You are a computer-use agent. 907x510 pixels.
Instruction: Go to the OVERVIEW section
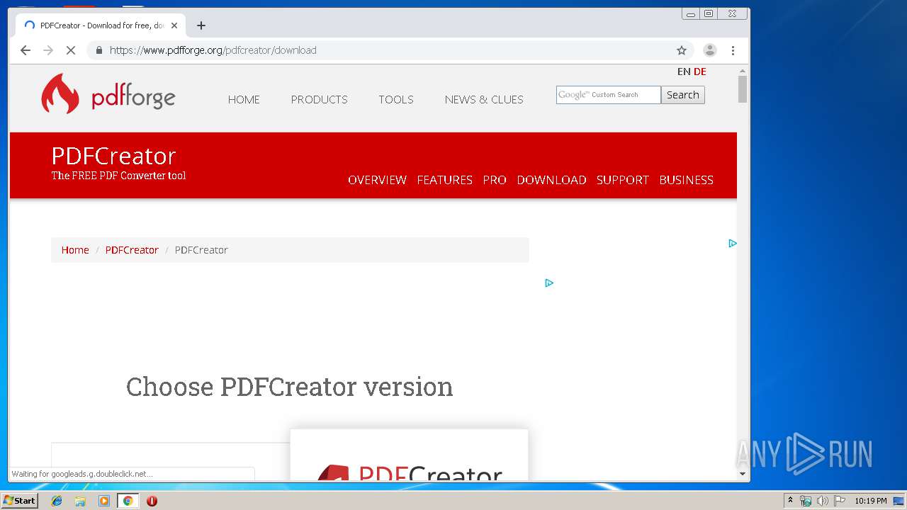(x=377, y=180)
